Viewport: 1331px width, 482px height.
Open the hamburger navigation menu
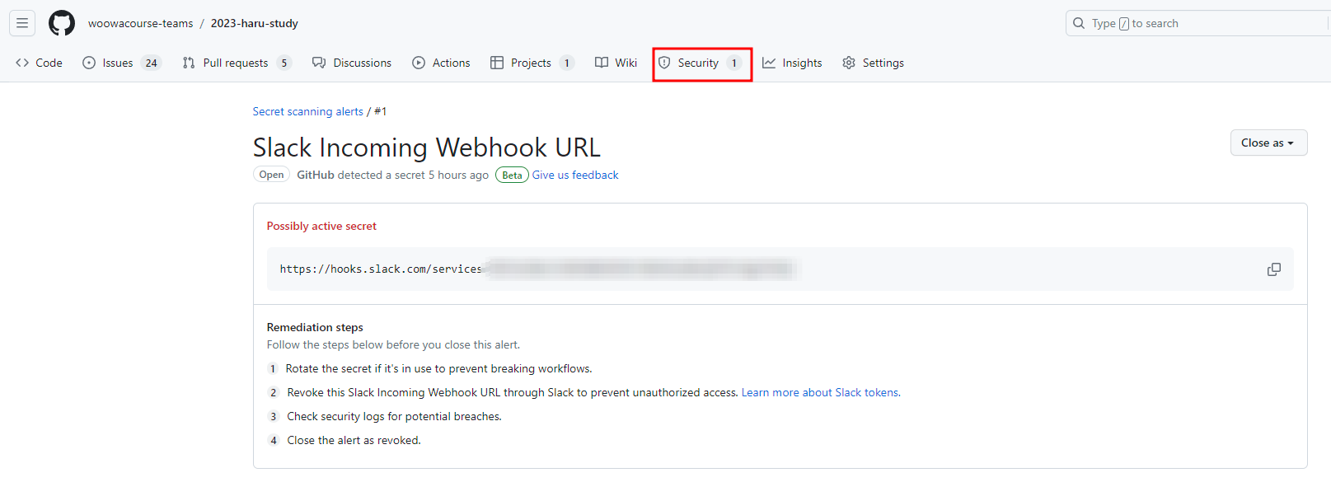pyautogui.click(x=22, y=23)
